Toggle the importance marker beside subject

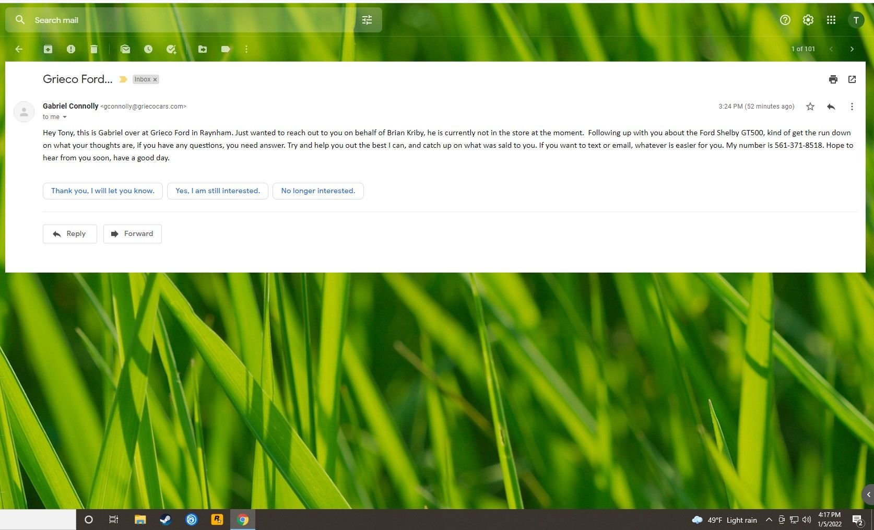pos(123,79)
